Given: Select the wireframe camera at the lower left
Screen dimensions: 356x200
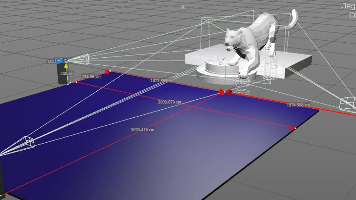Looking at the screenshot, I should pos(30,142).
